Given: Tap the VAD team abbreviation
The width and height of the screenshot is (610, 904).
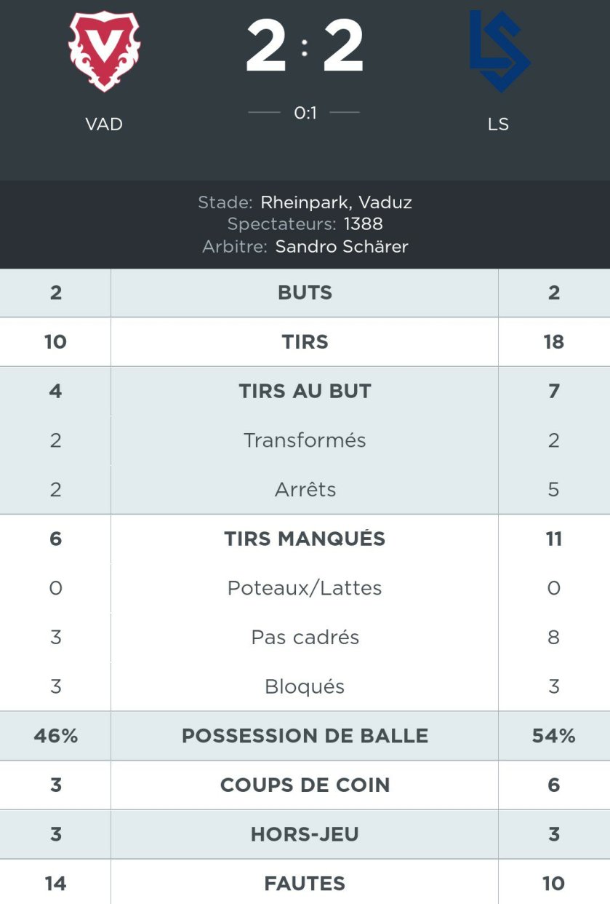Looking at the screenshot, I should click(x=104, y=124).
